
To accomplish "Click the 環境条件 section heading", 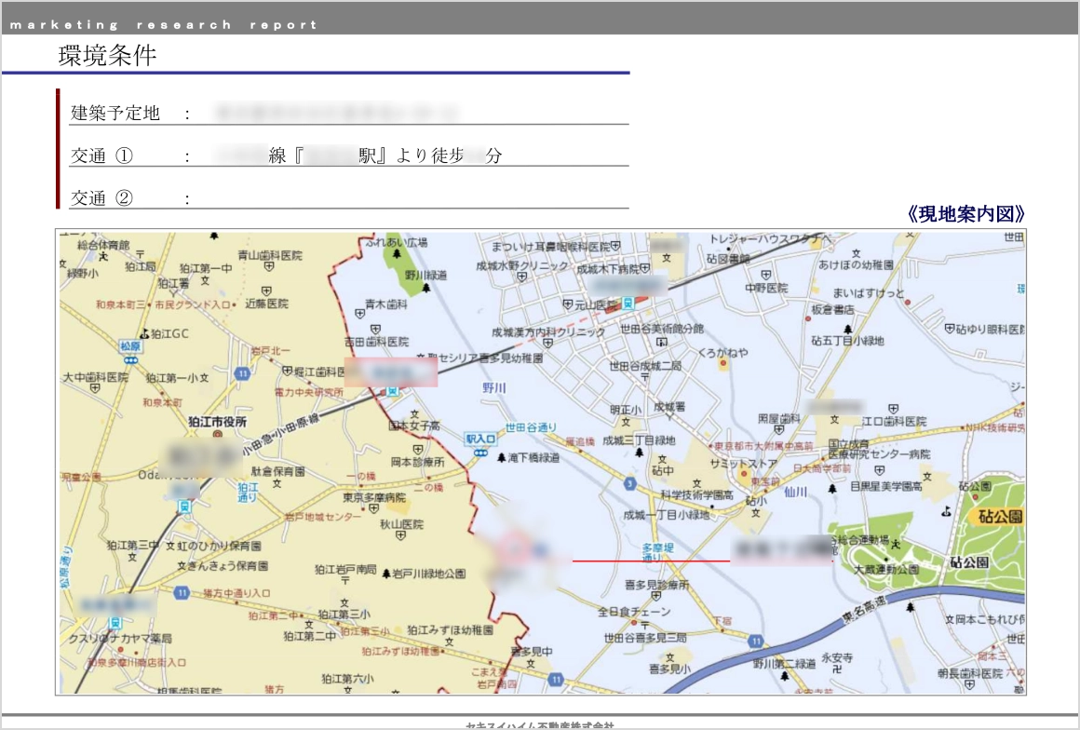I will 107,56.
